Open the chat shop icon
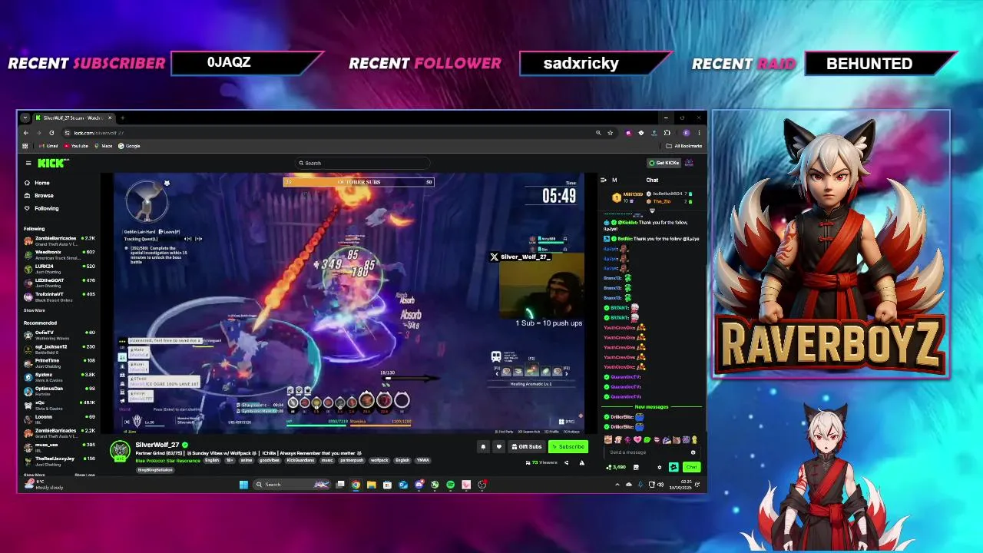The image size is (983, 553). (636, 467)
